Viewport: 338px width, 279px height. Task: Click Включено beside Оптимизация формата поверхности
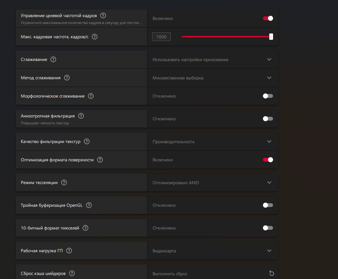coord(163,160)
